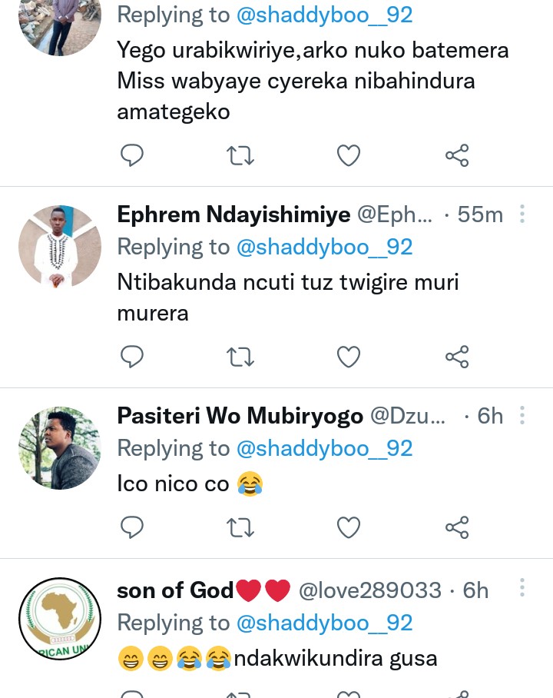
Task: Open @shaddyboo__92 mention under son of God
Action: coord(324,623)
